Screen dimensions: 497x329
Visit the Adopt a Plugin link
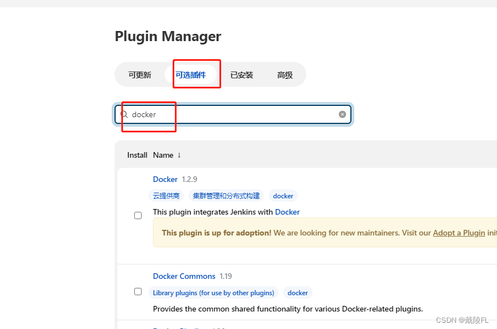(x=459, y=233)
